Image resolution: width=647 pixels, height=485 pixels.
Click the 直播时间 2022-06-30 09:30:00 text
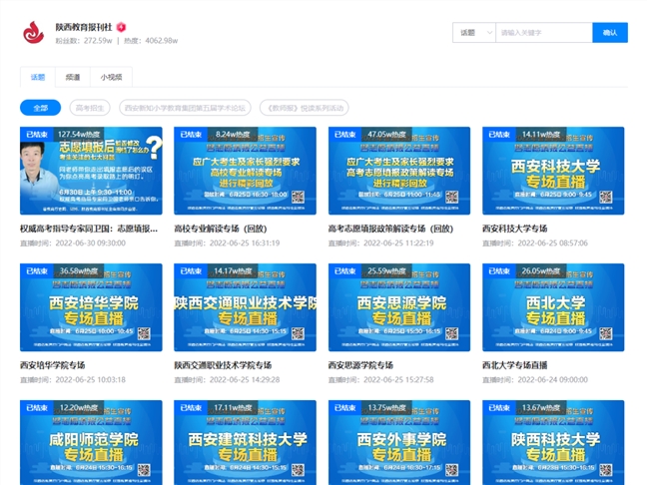click(x=73, y=242)
